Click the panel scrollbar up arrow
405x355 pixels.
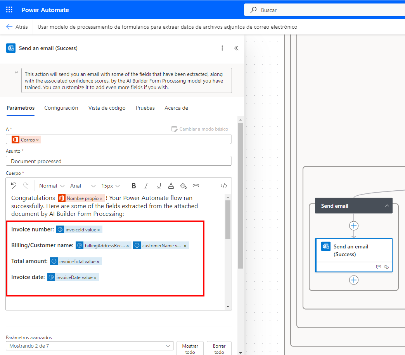[241, 120]
